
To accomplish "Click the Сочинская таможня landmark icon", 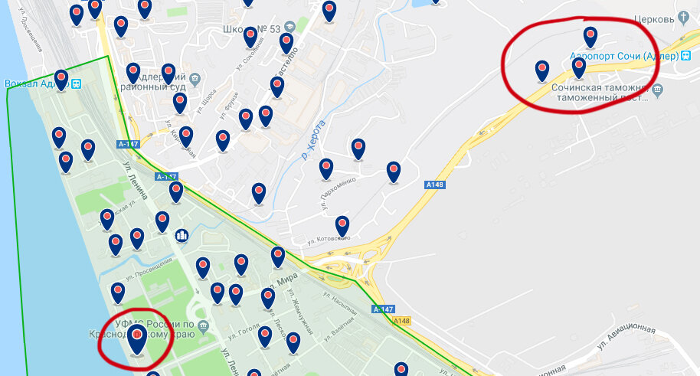I will click(656, 91).
